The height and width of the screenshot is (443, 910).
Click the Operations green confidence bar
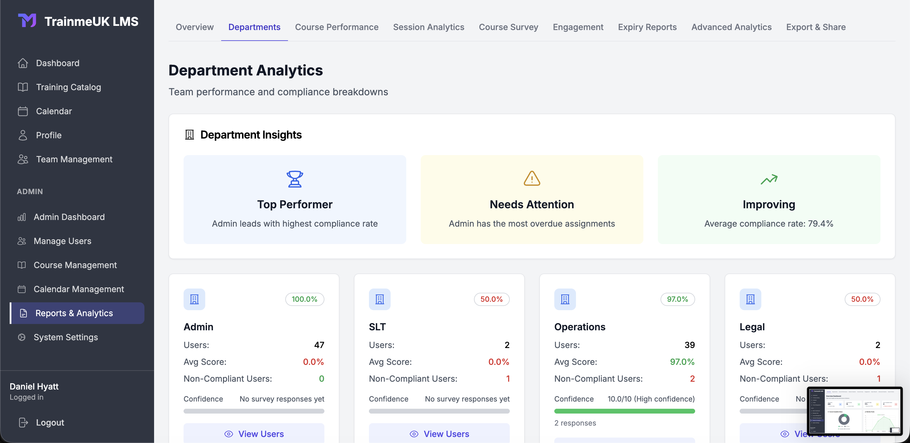[x=624, y=411]
